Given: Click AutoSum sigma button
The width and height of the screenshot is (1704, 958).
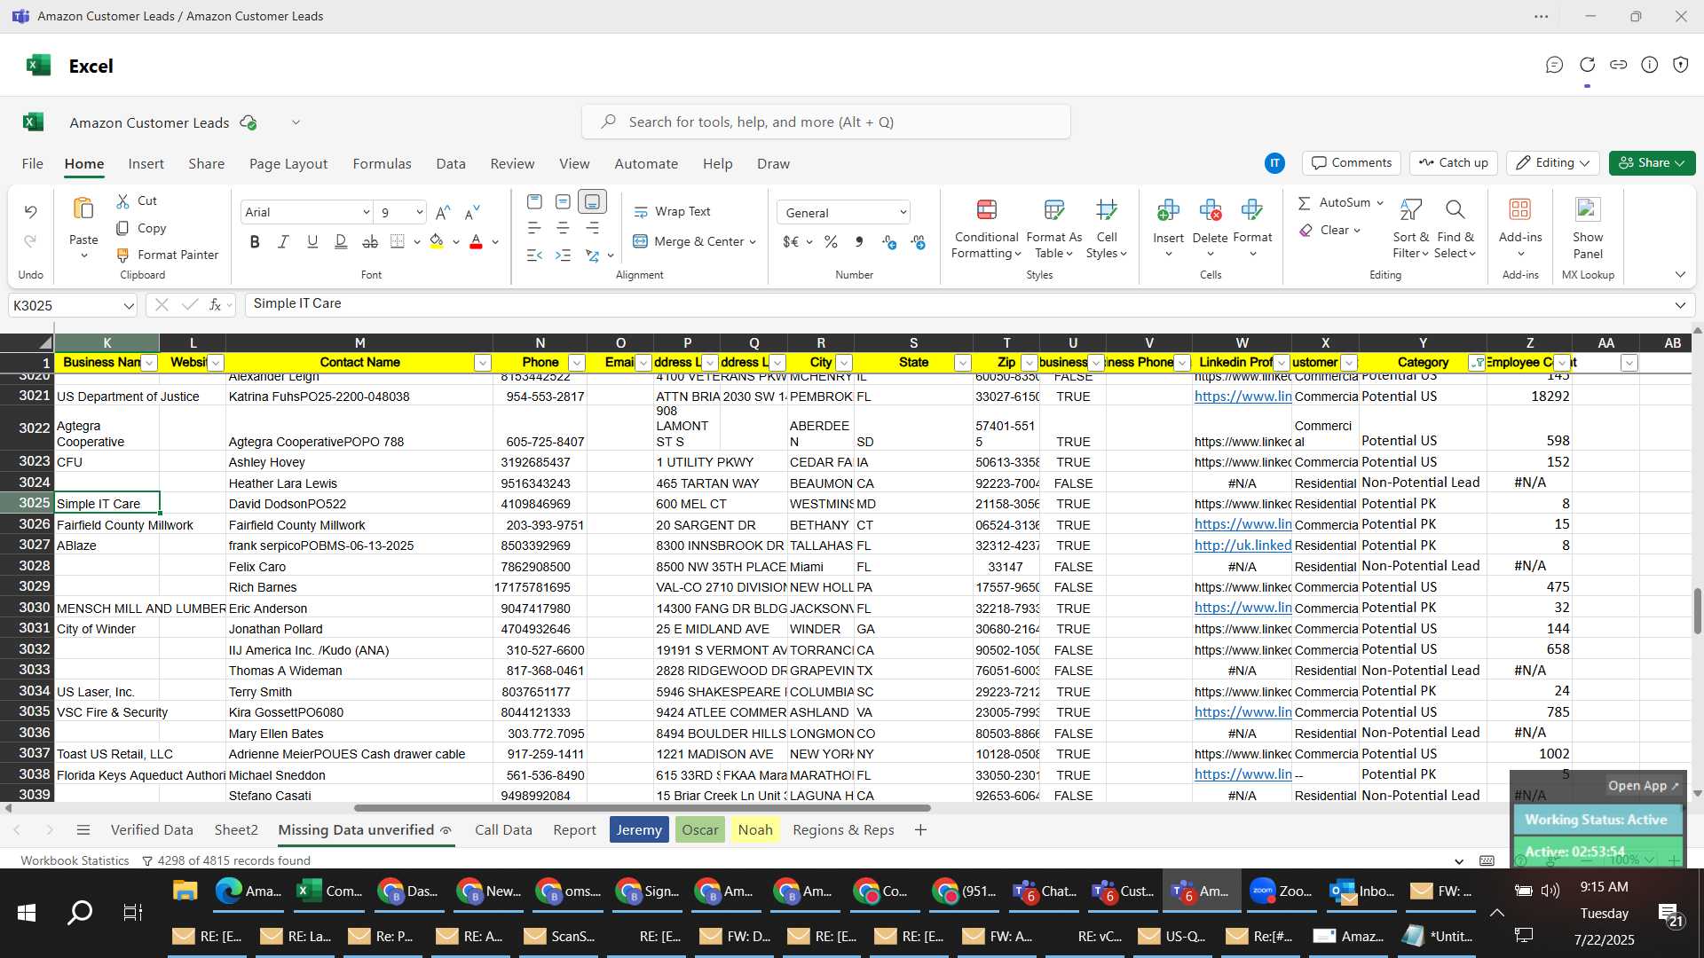Looking at the screenshot, I should coord(1336,203).
